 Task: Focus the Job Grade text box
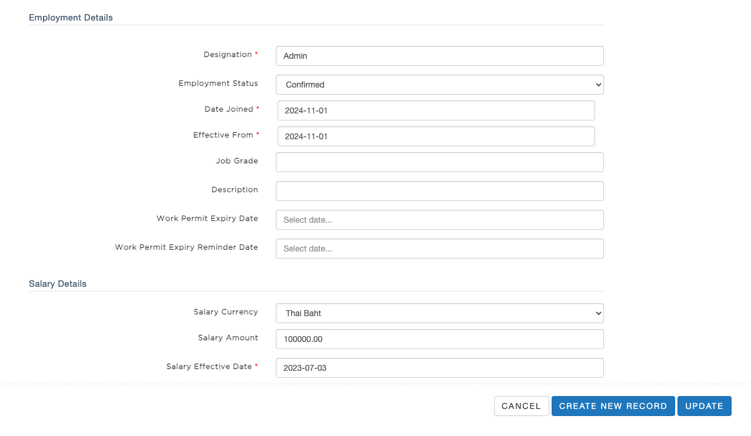(x=439, y=162)
